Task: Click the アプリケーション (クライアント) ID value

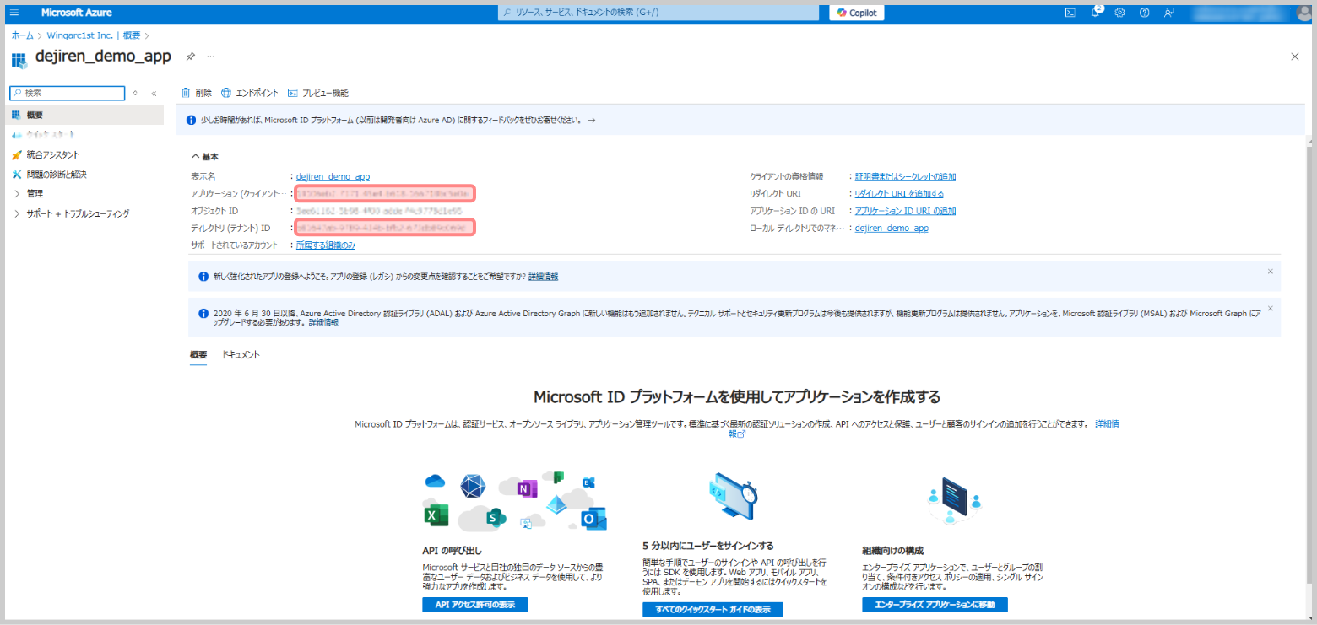Action: pos(384,194)
